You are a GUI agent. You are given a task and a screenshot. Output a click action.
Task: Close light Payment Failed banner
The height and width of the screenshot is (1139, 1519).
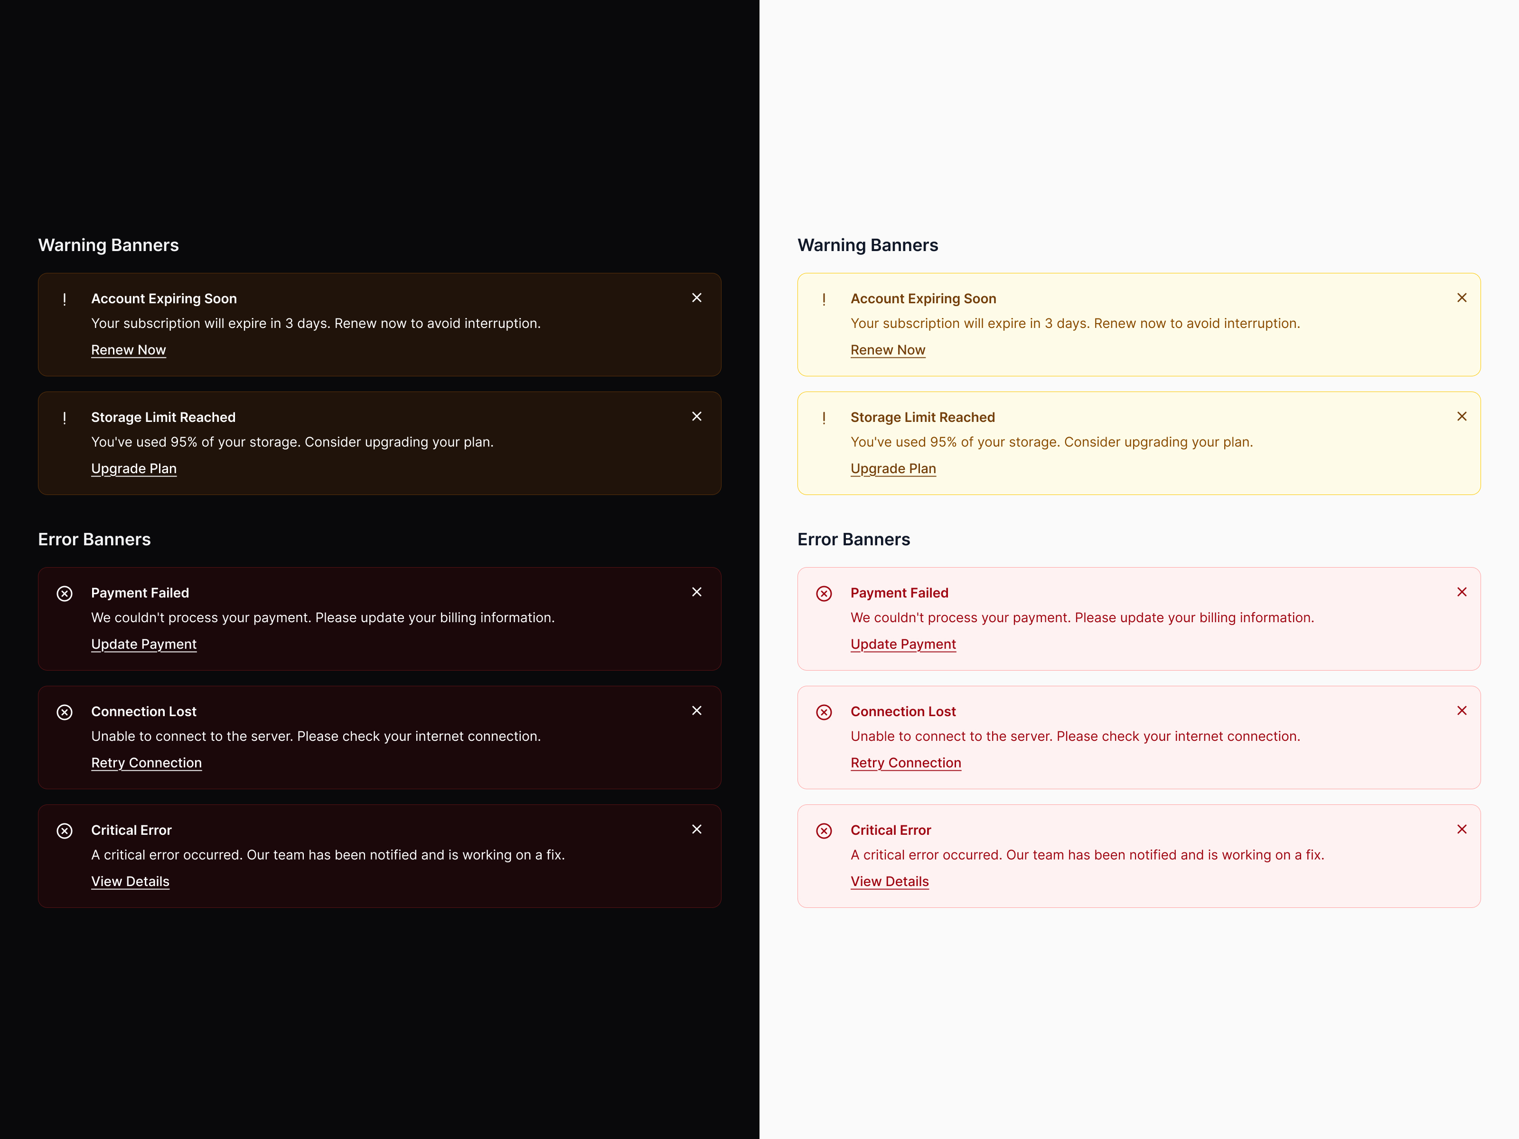point(1461,592)
